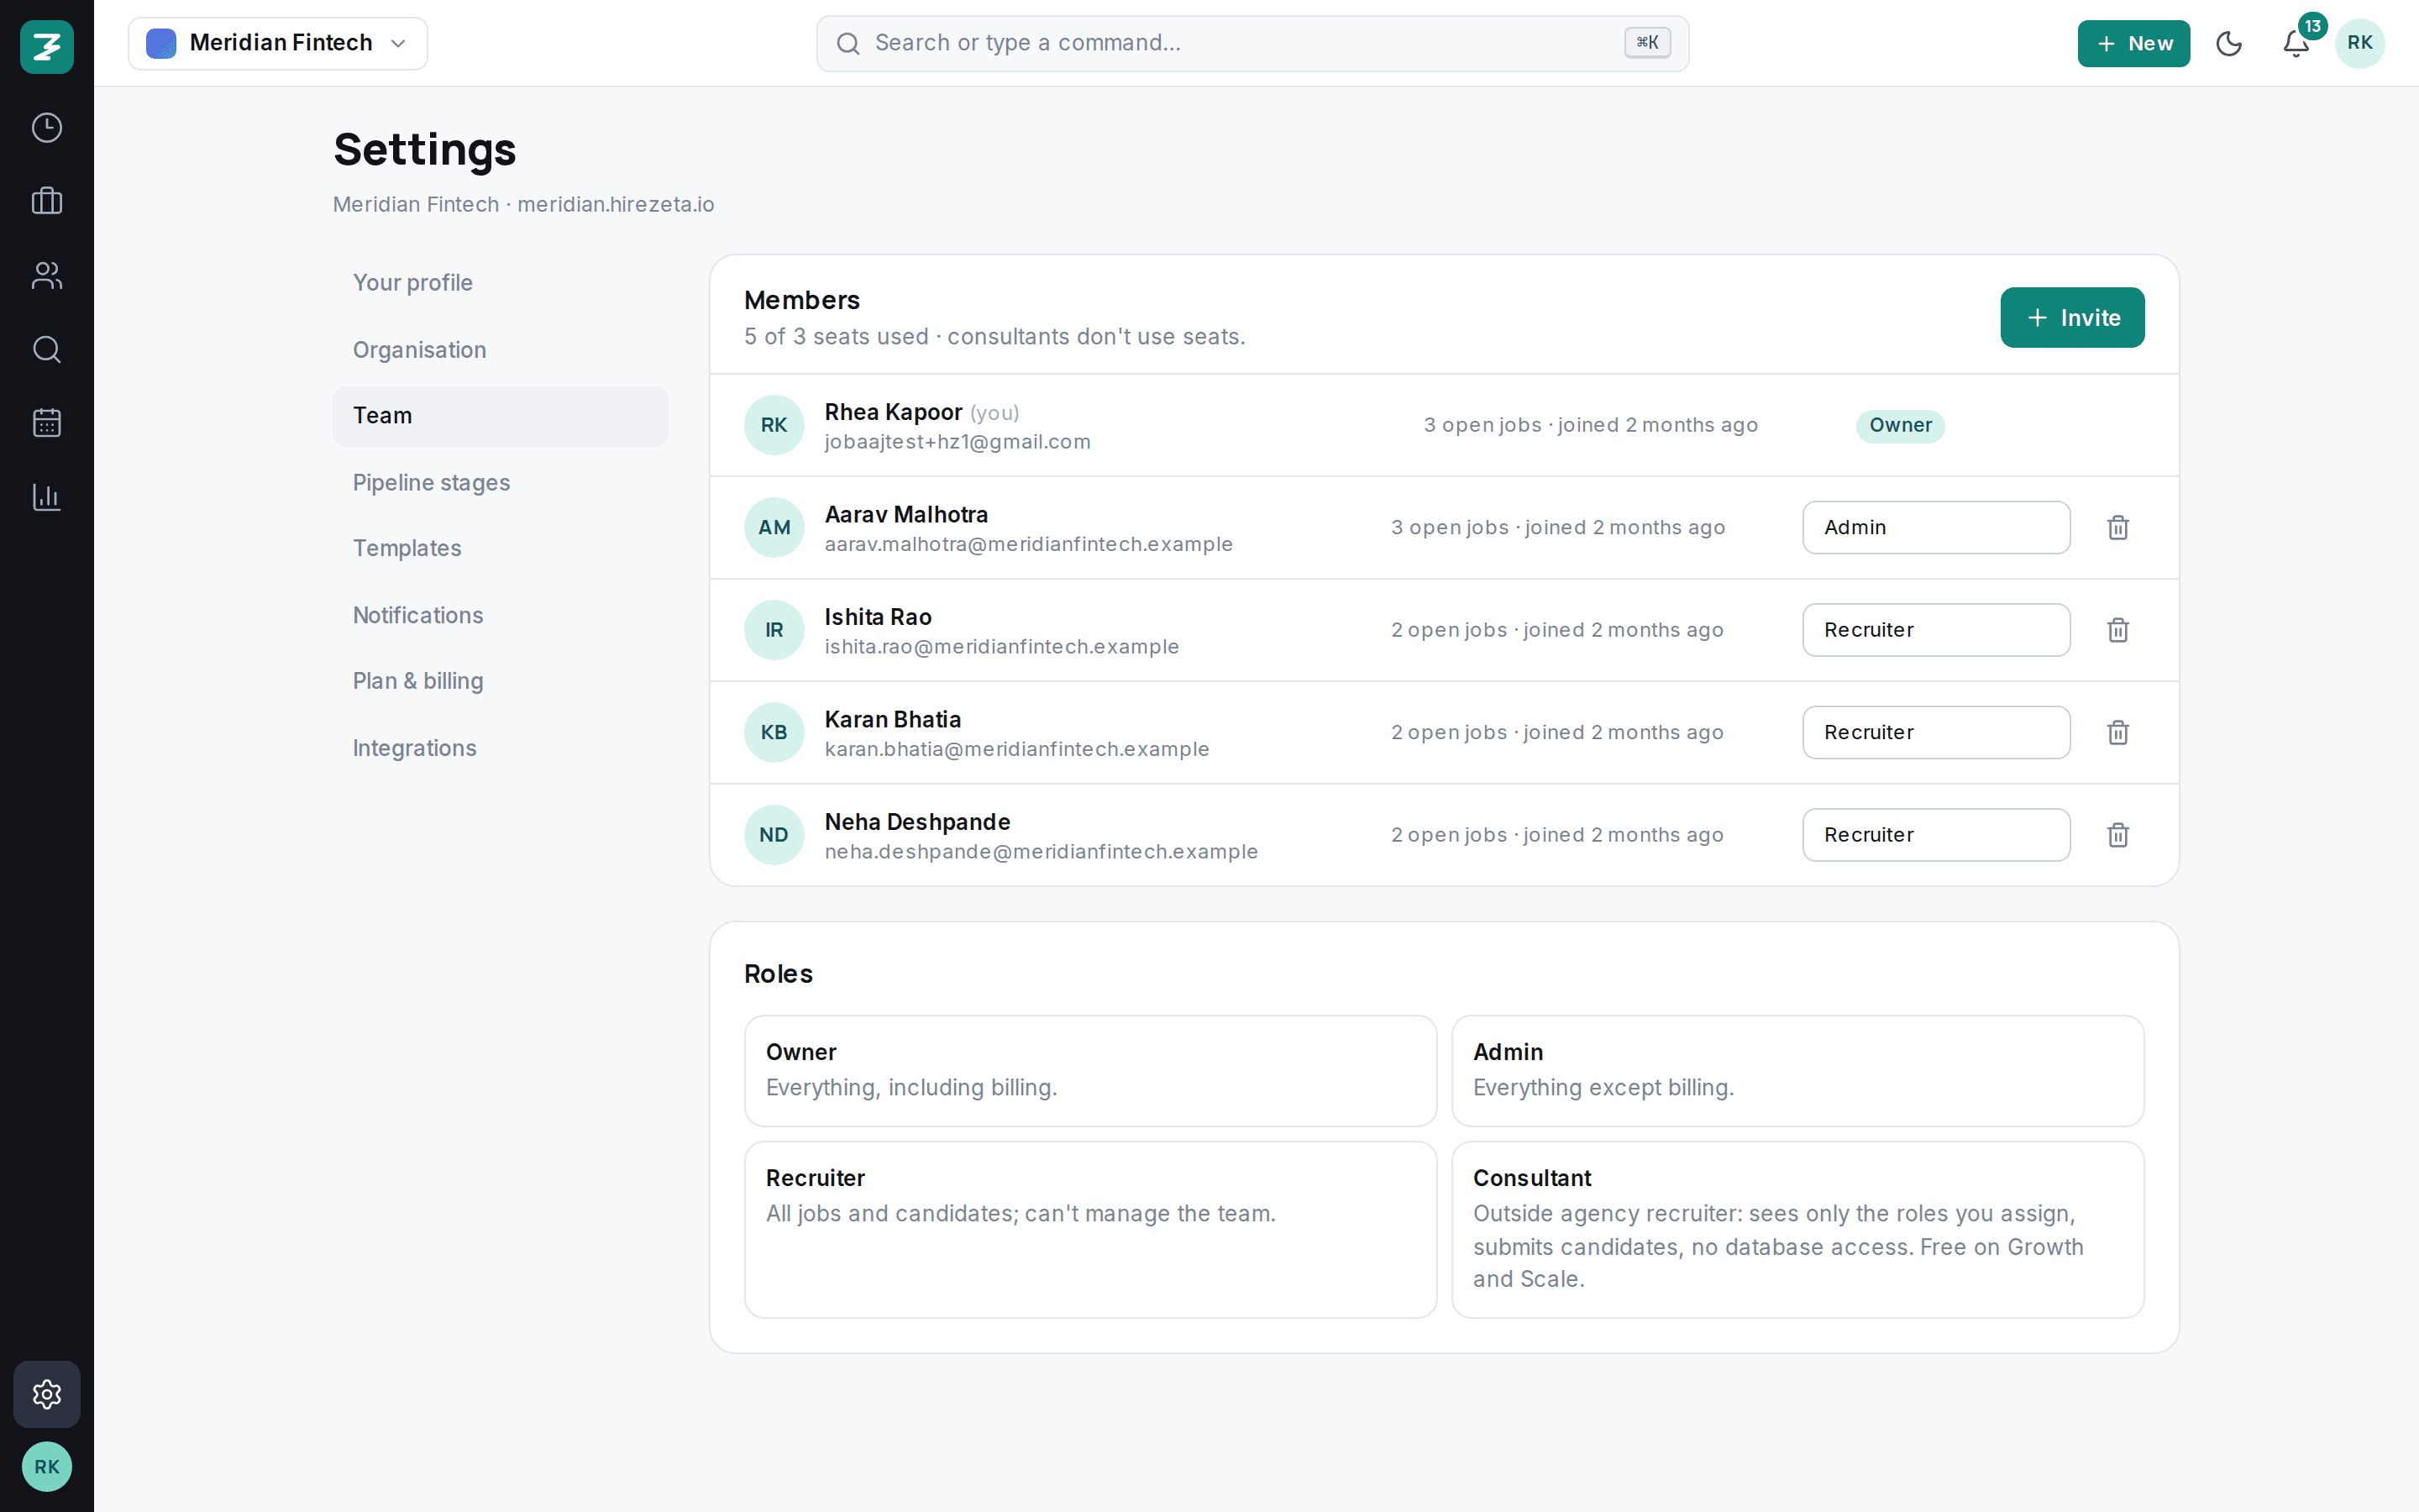Delete Aarav Malhotra with the trash icon
This screenshot has width=2419, height=1512.
coord(2118,528)
